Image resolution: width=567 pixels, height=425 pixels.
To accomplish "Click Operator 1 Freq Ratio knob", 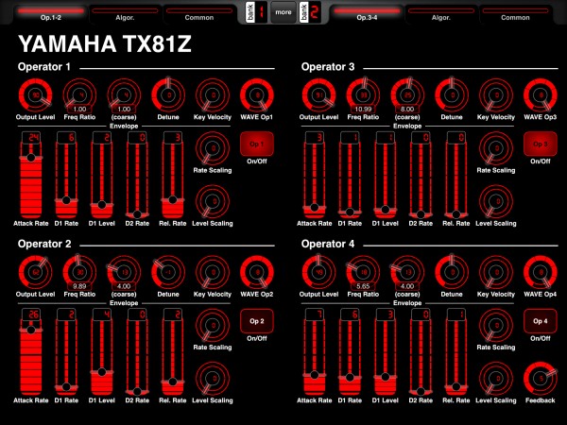I will 79,95.
